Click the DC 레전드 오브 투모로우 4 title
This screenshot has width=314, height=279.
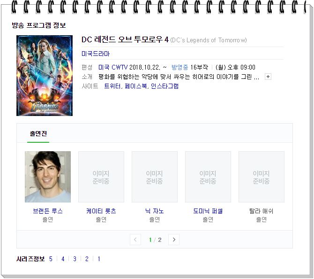click(125, 39)
